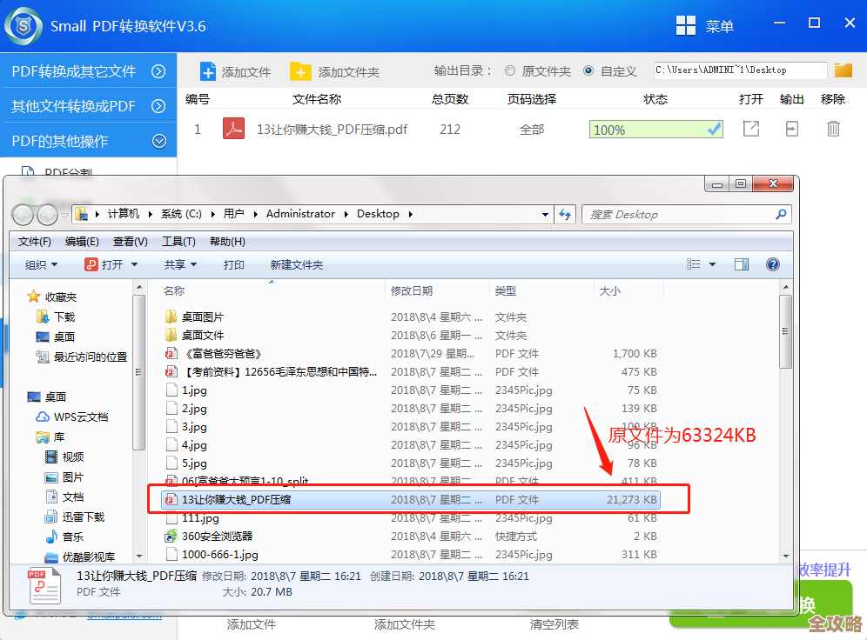Click the 搜索 Desktop search box
867x640 pixels.
tap(687, 214)
